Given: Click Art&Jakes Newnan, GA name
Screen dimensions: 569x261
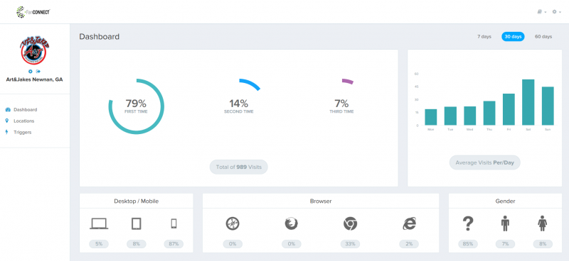Looking at the screenshot, I should (x=34, y=79).
